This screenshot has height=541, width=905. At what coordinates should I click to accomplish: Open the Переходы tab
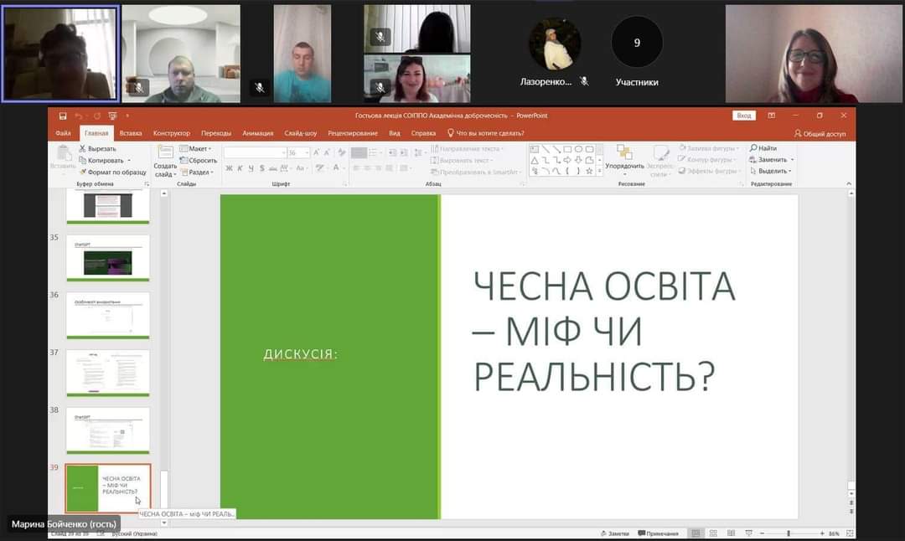216,133
